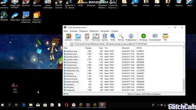
Task: Select the snowman.png file
Action: coord(70,79)
